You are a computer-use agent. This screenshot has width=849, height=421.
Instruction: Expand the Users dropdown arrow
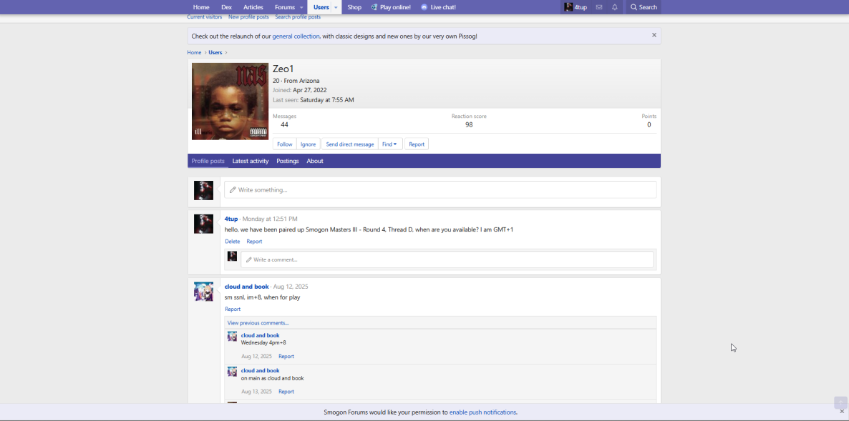336,7
